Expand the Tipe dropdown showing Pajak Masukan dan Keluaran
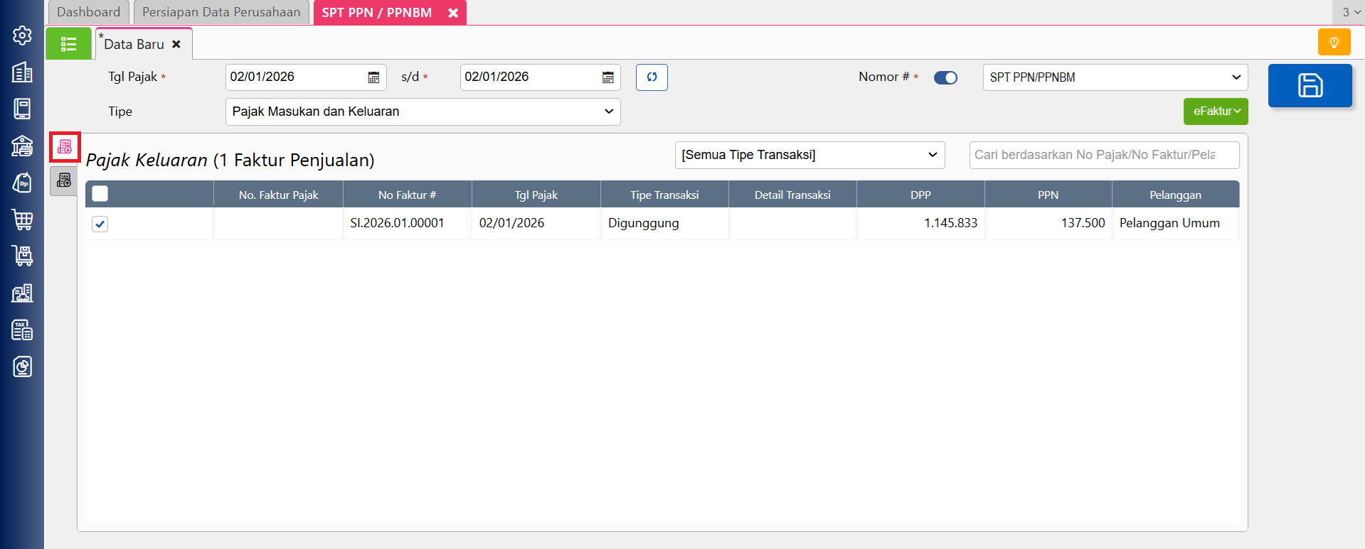The image size is (1365, 549). pos(423,112)
